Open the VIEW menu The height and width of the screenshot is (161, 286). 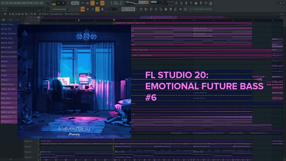(x=24, y=3)
